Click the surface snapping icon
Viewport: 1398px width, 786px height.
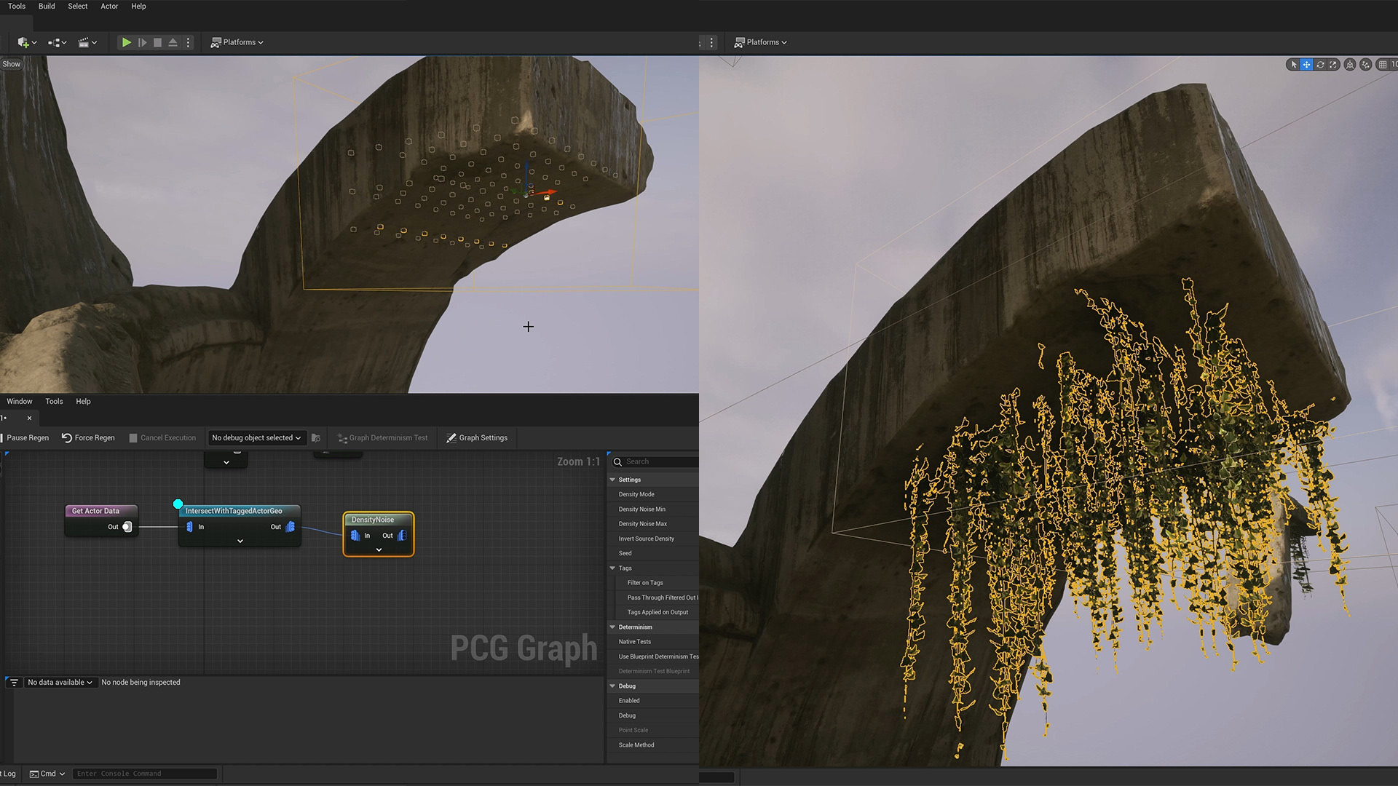tap(1366, 65)
